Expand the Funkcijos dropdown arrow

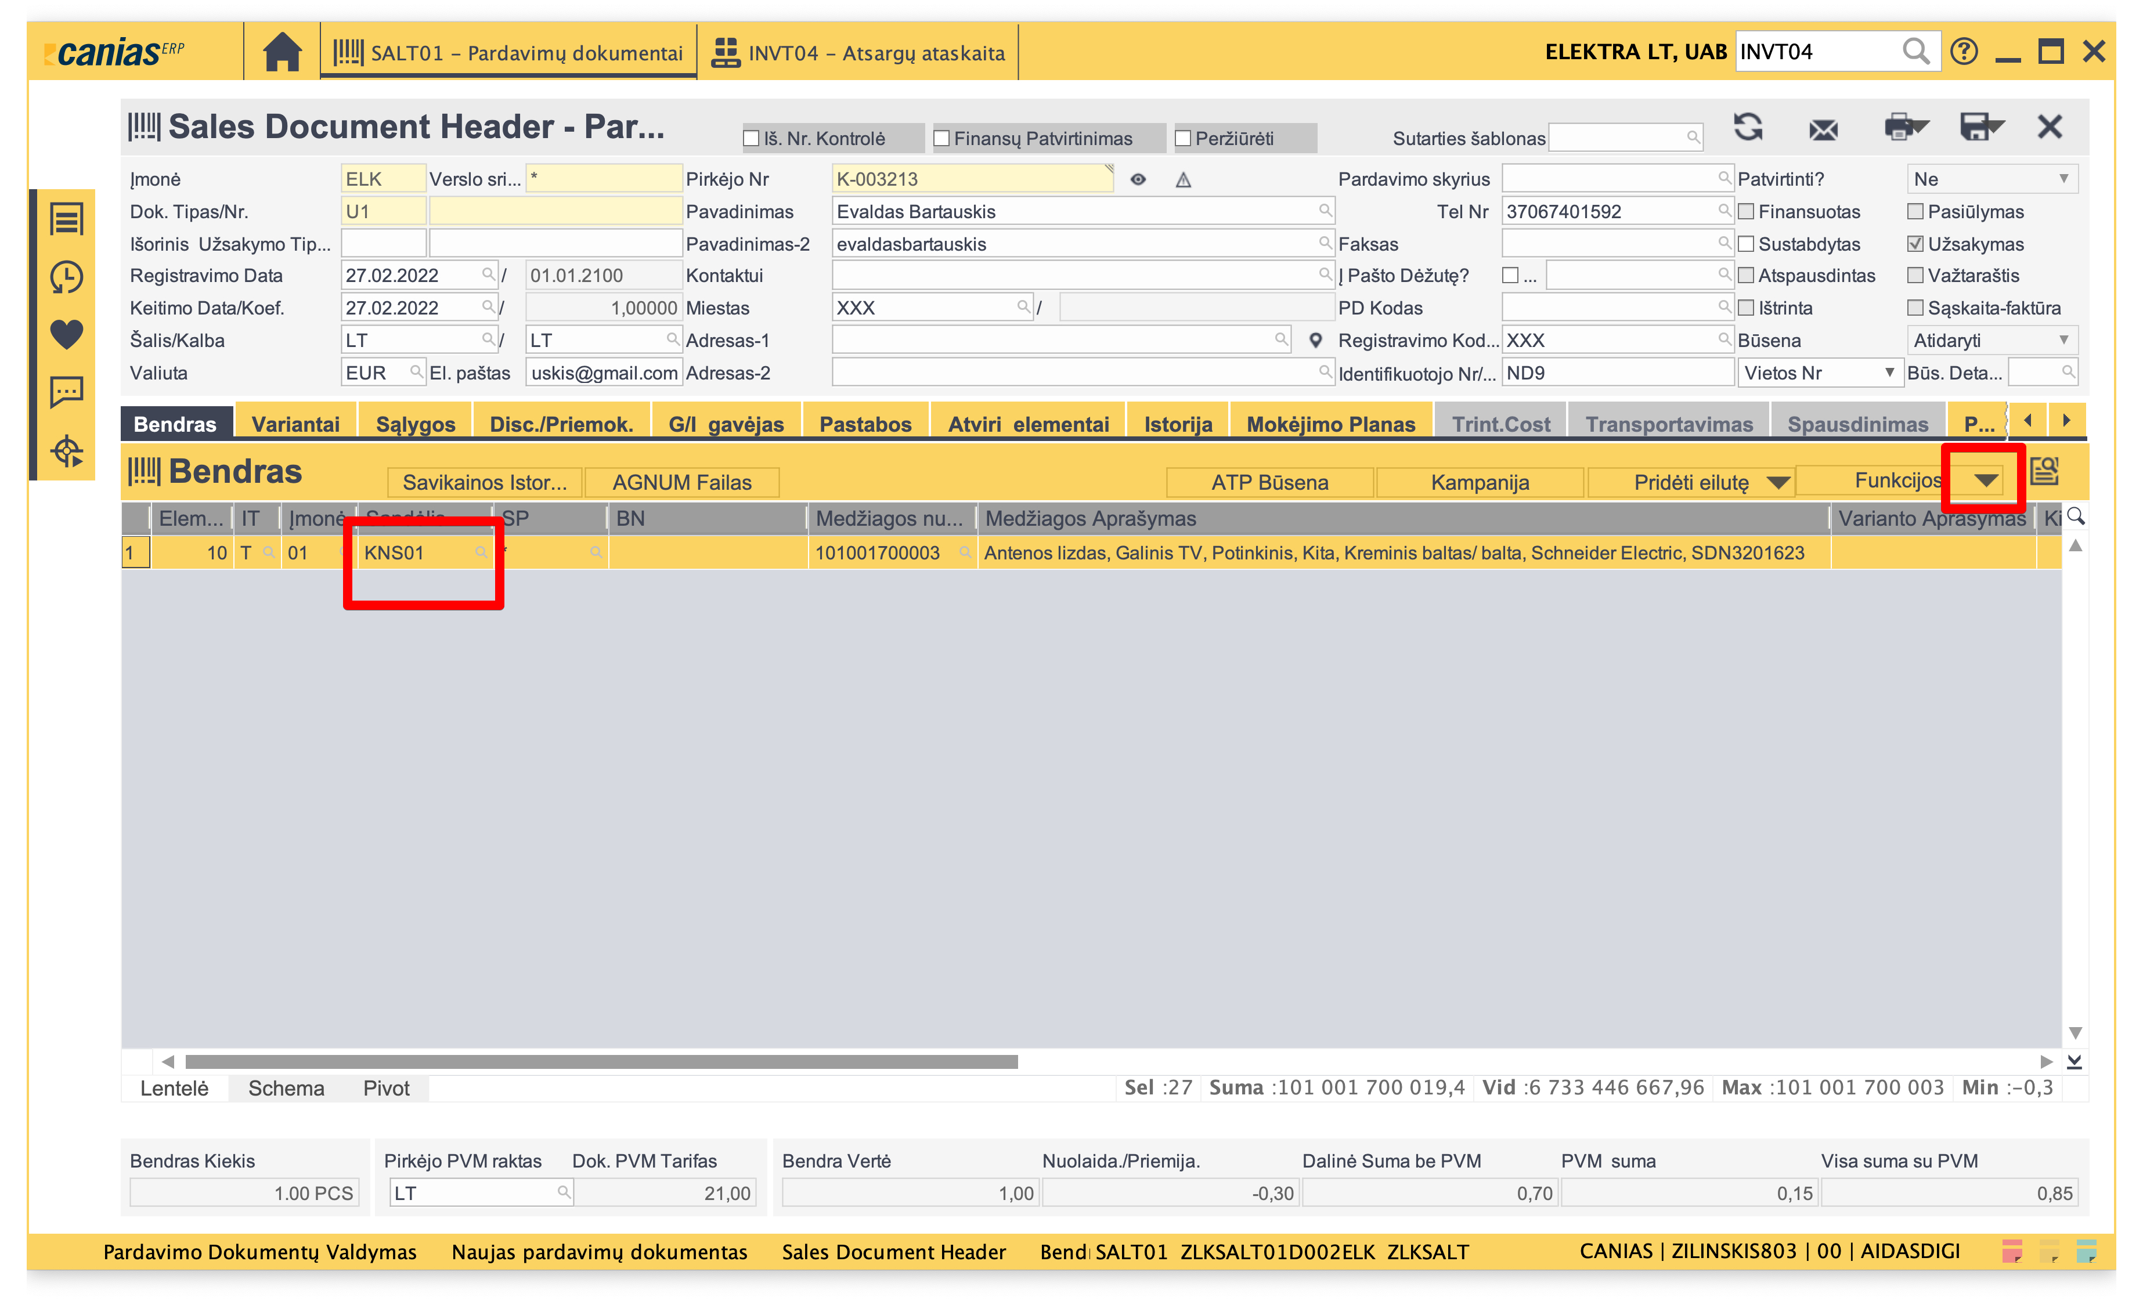coord(1985,481)
